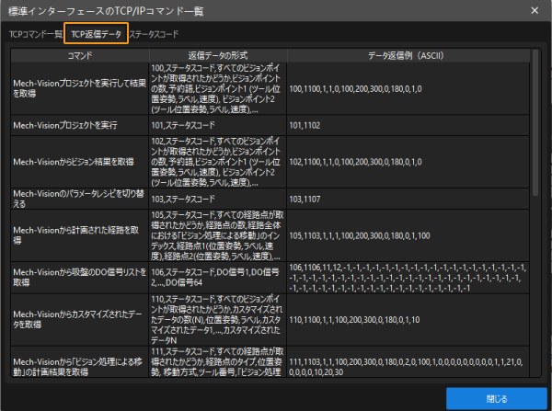Click the 返信データの形式 column header

click(x=215, y=56)
